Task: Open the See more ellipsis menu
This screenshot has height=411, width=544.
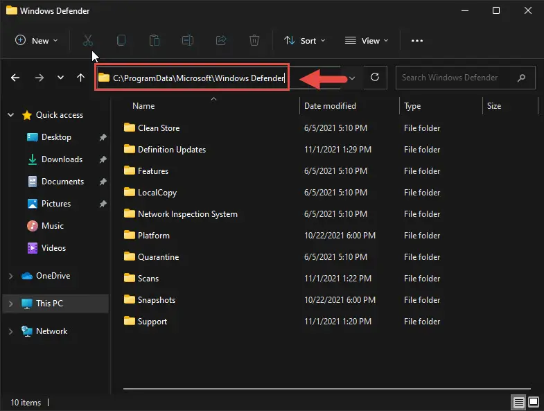Action: [417, 41]
